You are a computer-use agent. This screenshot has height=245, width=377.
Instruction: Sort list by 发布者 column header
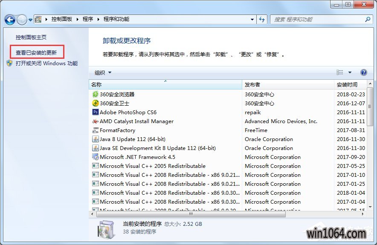coord(288,84)
